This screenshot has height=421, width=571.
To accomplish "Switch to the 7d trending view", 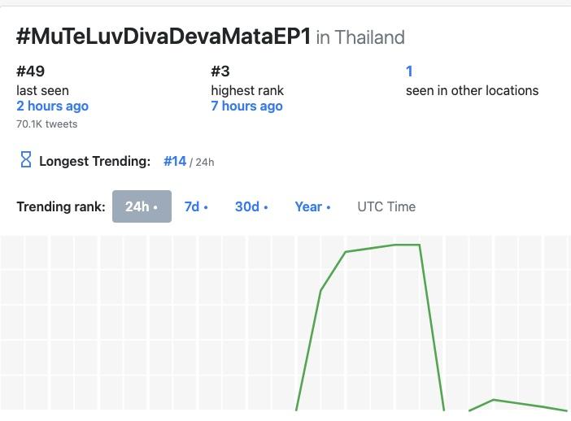I will click(x=196, y=206).
